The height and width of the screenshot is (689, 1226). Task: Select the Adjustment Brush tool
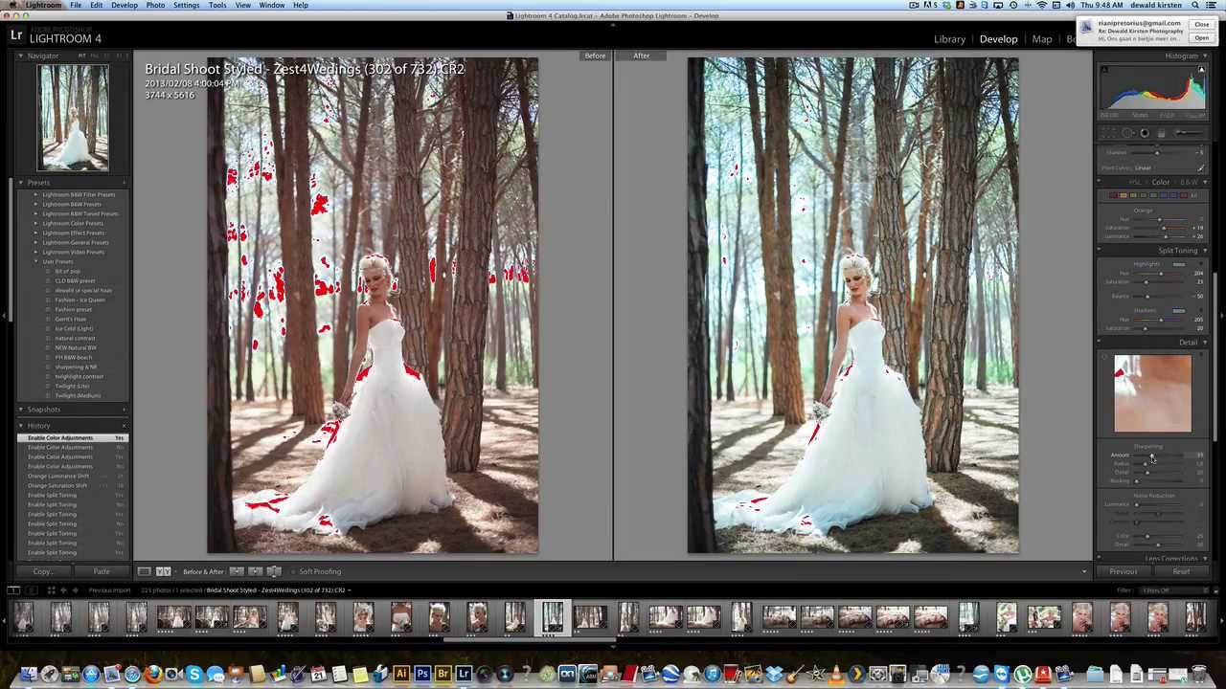pos(1189,133)
